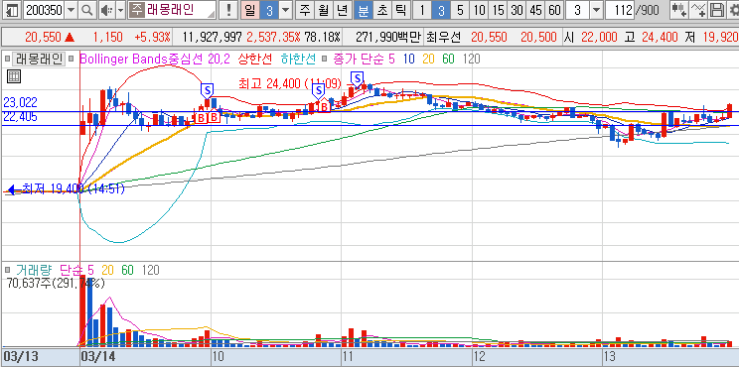This screenshot has height=367, width=739.
Task: Click the magnifier stock search icon
Action: point(86,10)
